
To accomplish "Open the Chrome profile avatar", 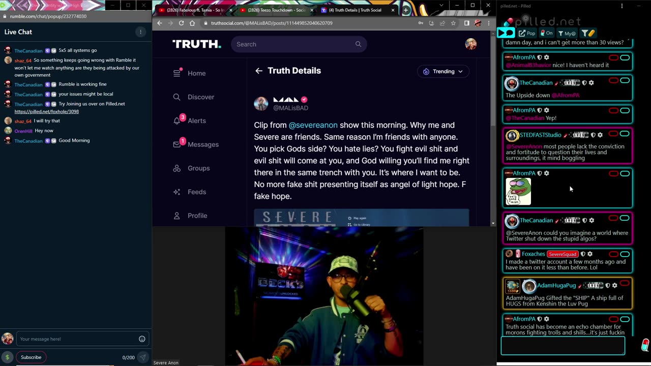I will (x=478, y=23).
